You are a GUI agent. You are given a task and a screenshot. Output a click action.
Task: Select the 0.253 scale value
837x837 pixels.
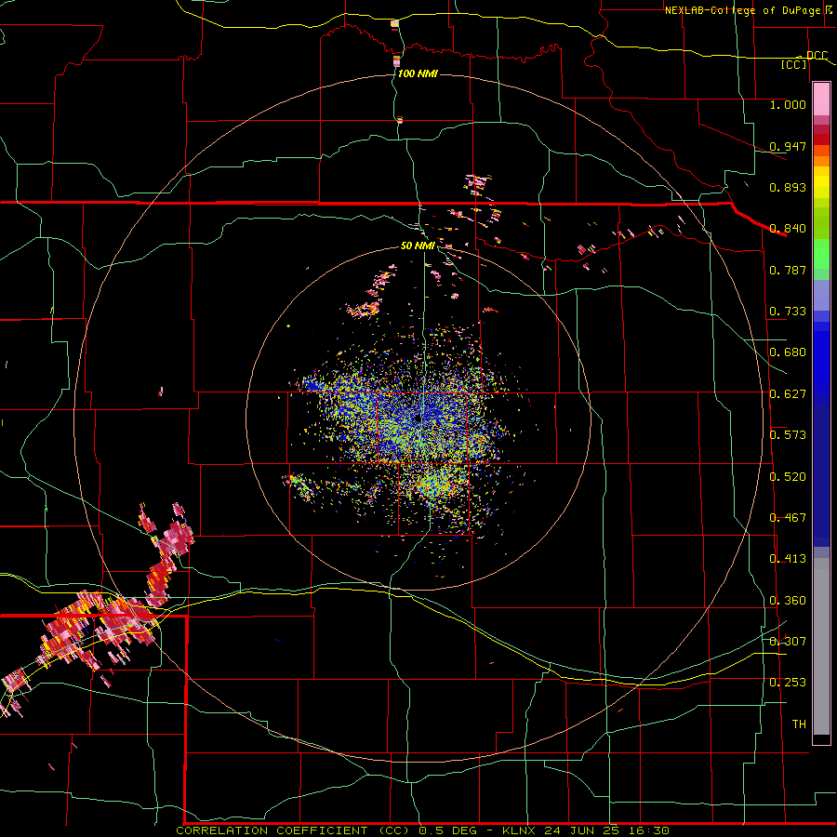tap(788, 683)
